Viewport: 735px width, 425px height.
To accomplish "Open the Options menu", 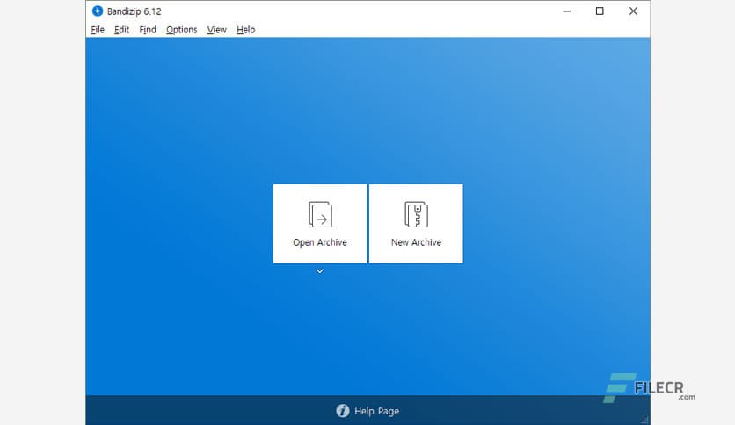I will tap(181, 30).
